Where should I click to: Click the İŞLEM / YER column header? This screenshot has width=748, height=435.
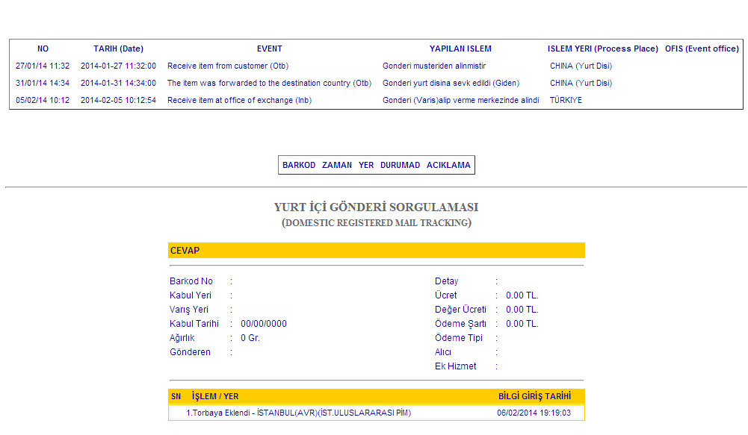pyautogui.click(x=215, y=396)
